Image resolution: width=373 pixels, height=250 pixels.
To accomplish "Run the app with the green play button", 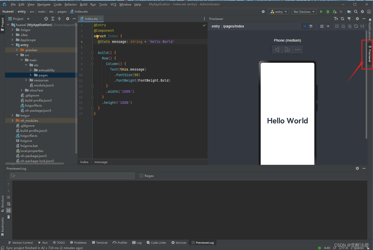I will [x=321, y=12].
